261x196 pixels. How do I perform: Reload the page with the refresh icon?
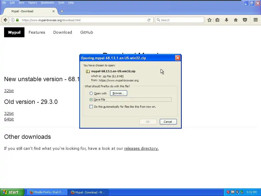point(149,20)
